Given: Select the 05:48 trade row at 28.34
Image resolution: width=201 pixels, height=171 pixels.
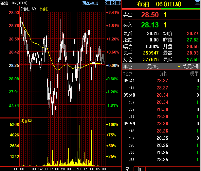Looking at the screenshot, I should coord(161,95).
